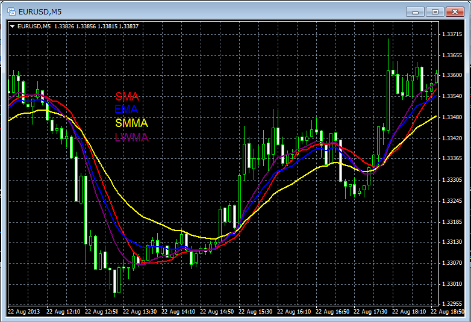471x322 pixels.
Task: Click the 22 Aug 16:50 time label
Action: click(x=332, y=312)
